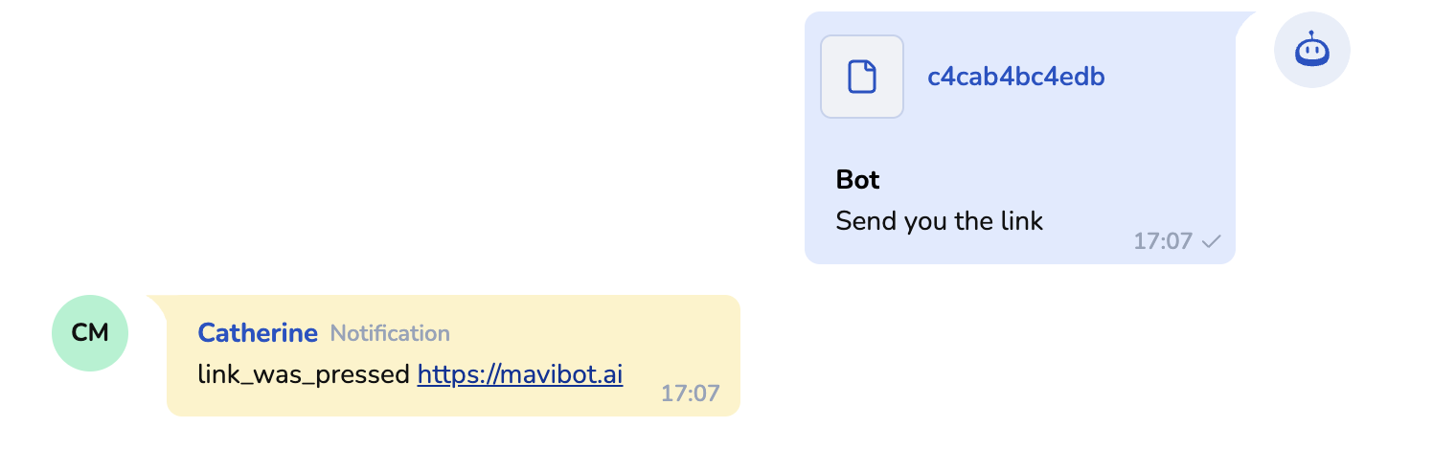Click the Bot robot avatar icon
This screenshot has height=450, width=1433.
[x=1311, y=50]
